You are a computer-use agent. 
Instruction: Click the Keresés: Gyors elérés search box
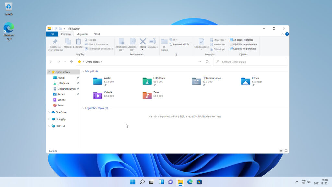pyautogui.click(x=250, y=62)
